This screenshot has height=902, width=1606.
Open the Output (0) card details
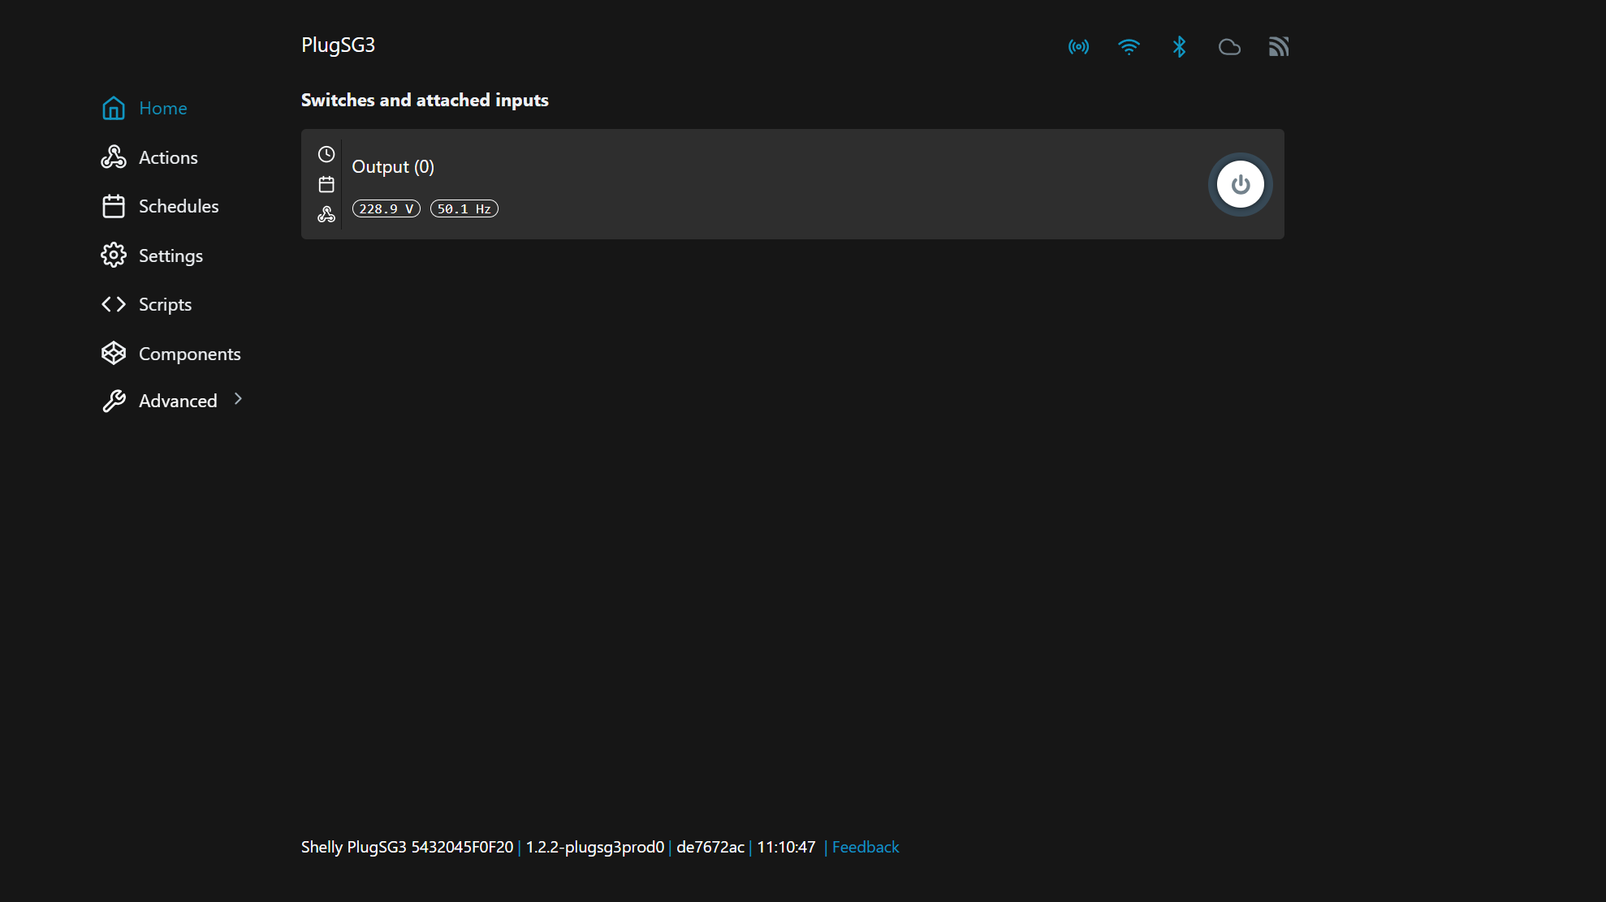(394, 166)
